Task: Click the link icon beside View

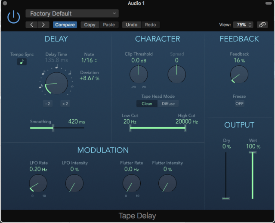Action: coord(262,25)
